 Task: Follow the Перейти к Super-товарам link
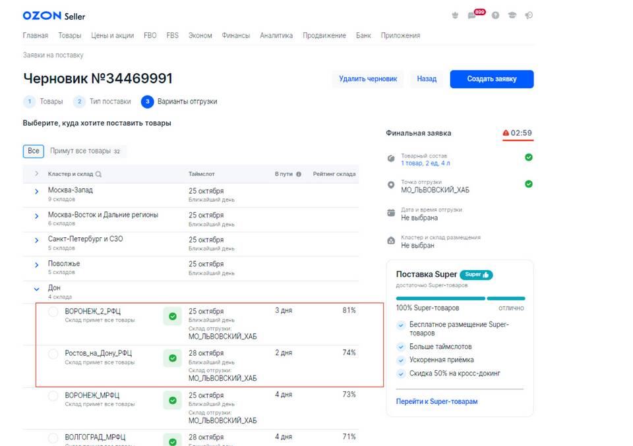pyautogui.click(x=437, y=401)
